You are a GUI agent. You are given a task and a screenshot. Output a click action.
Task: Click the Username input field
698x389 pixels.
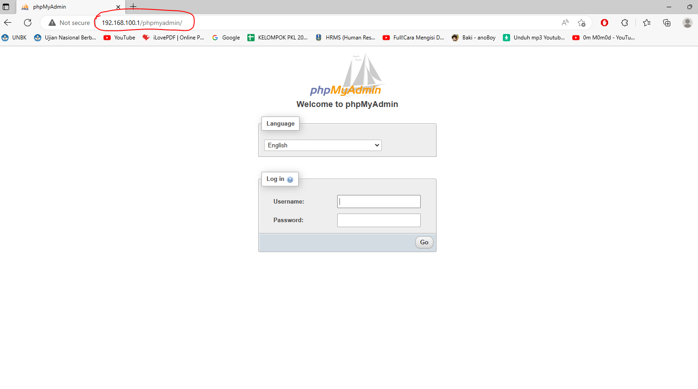[x=378, y=201]
